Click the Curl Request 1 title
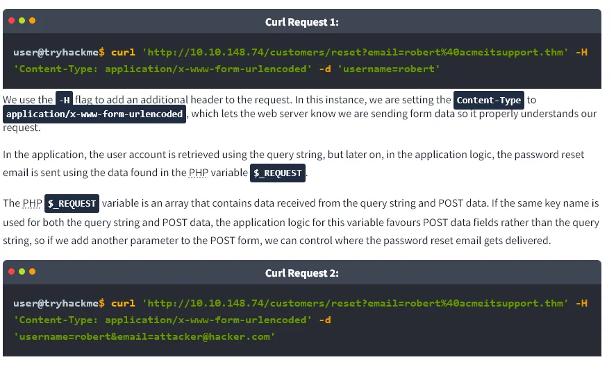This screenshot has height=371, width=616. point(301,22)
